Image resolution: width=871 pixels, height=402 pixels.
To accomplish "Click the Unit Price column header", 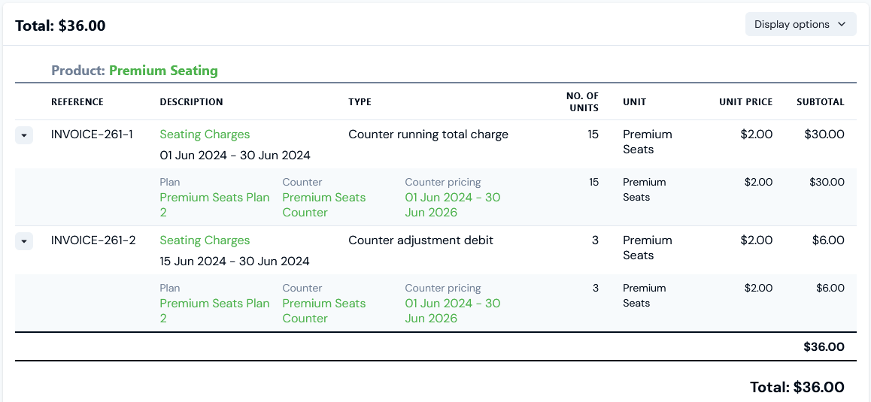I will click(745, 102).
